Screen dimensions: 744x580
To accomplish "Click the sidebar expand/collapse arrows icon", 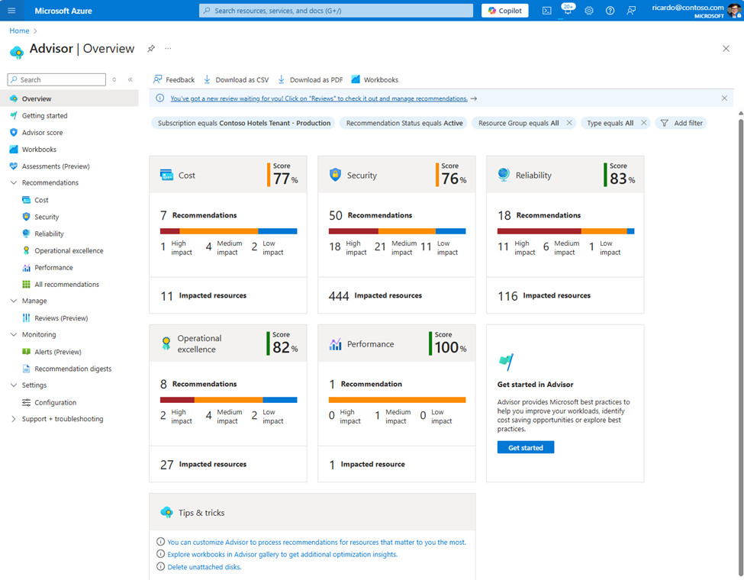I will pos(114,79).
